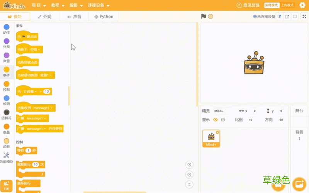Switch to the Python tab
Viewport: 309px width, 193px height.
tap(104, 17)
